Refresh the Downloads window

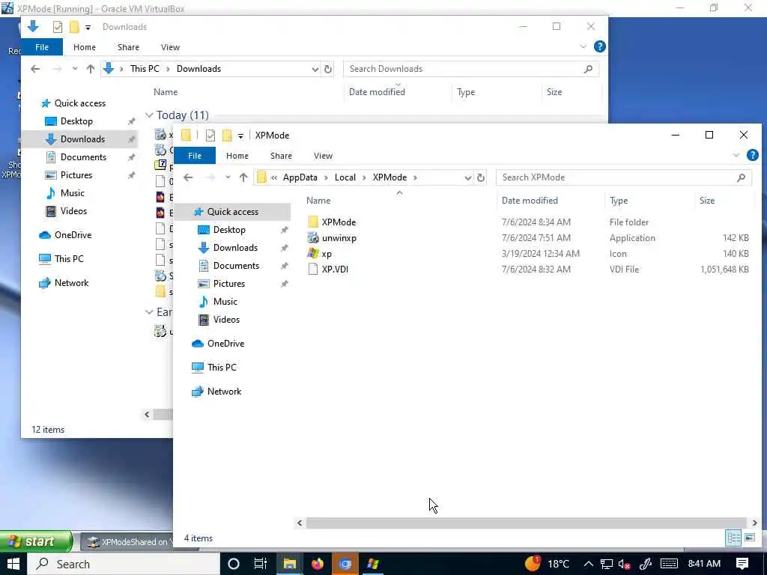point(328,69)
